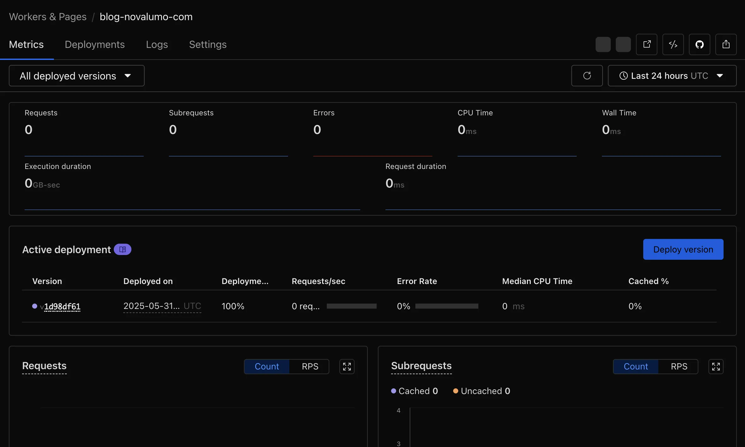Open the GitHub repository icon
This screenshot has height=447, width=745.
tap(699, 44)
